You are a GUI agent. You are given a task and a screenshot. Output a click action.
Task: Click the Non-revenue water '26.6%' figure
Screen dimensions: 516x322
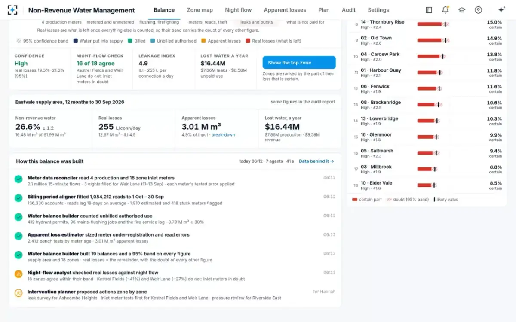(x=28, y=127)
